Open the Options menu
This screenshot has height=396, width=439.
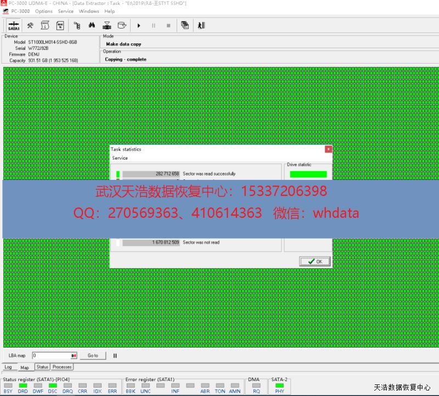coord(44,11)
